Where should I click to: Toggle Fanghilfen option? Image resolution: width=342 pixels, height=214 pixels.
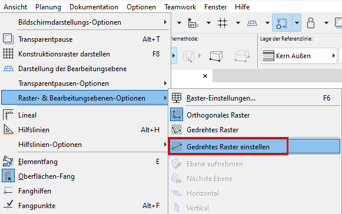85,191
